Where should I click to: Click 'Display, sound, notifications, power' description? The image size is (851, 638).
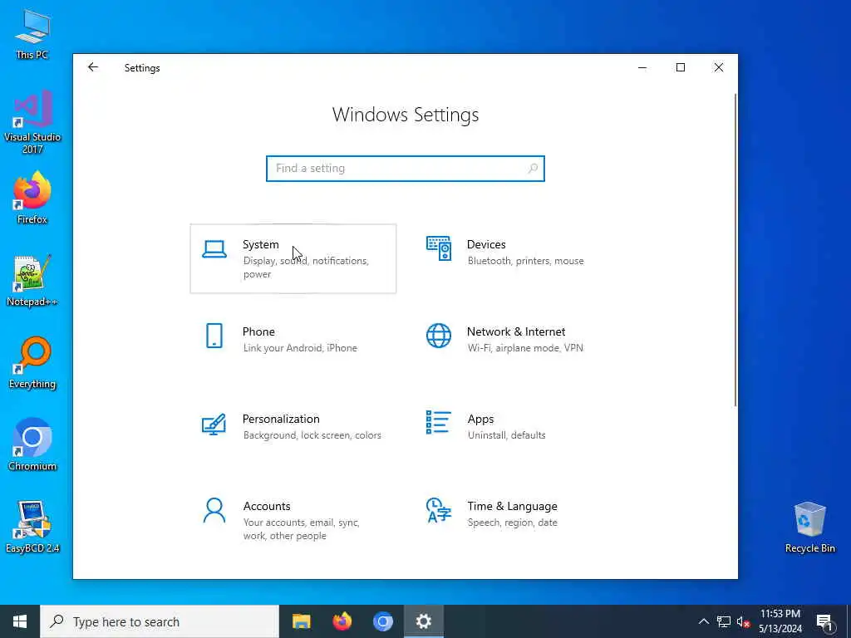tap(306, 267)
